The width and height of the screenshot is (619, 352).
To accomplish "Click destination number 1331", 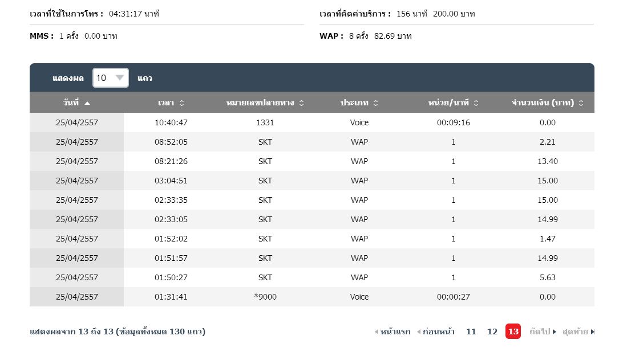I will click(265, 122).
